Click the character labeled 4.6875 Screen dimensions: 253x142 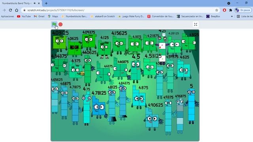[x=64, y=103]
